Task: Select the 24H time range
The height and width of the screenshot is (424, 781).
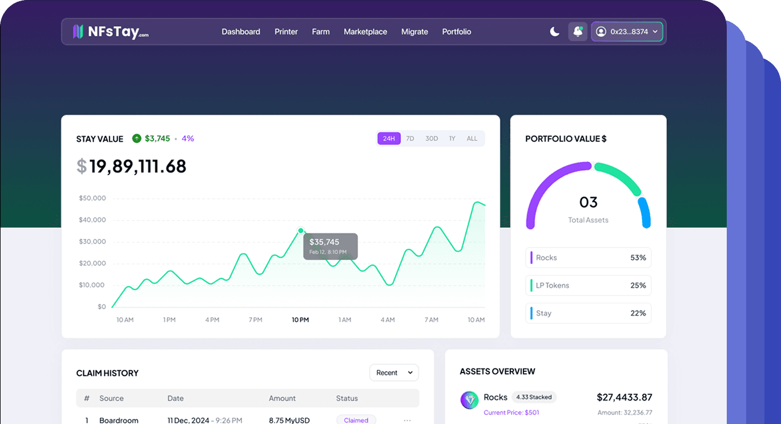Action: [x=389, y=138]
